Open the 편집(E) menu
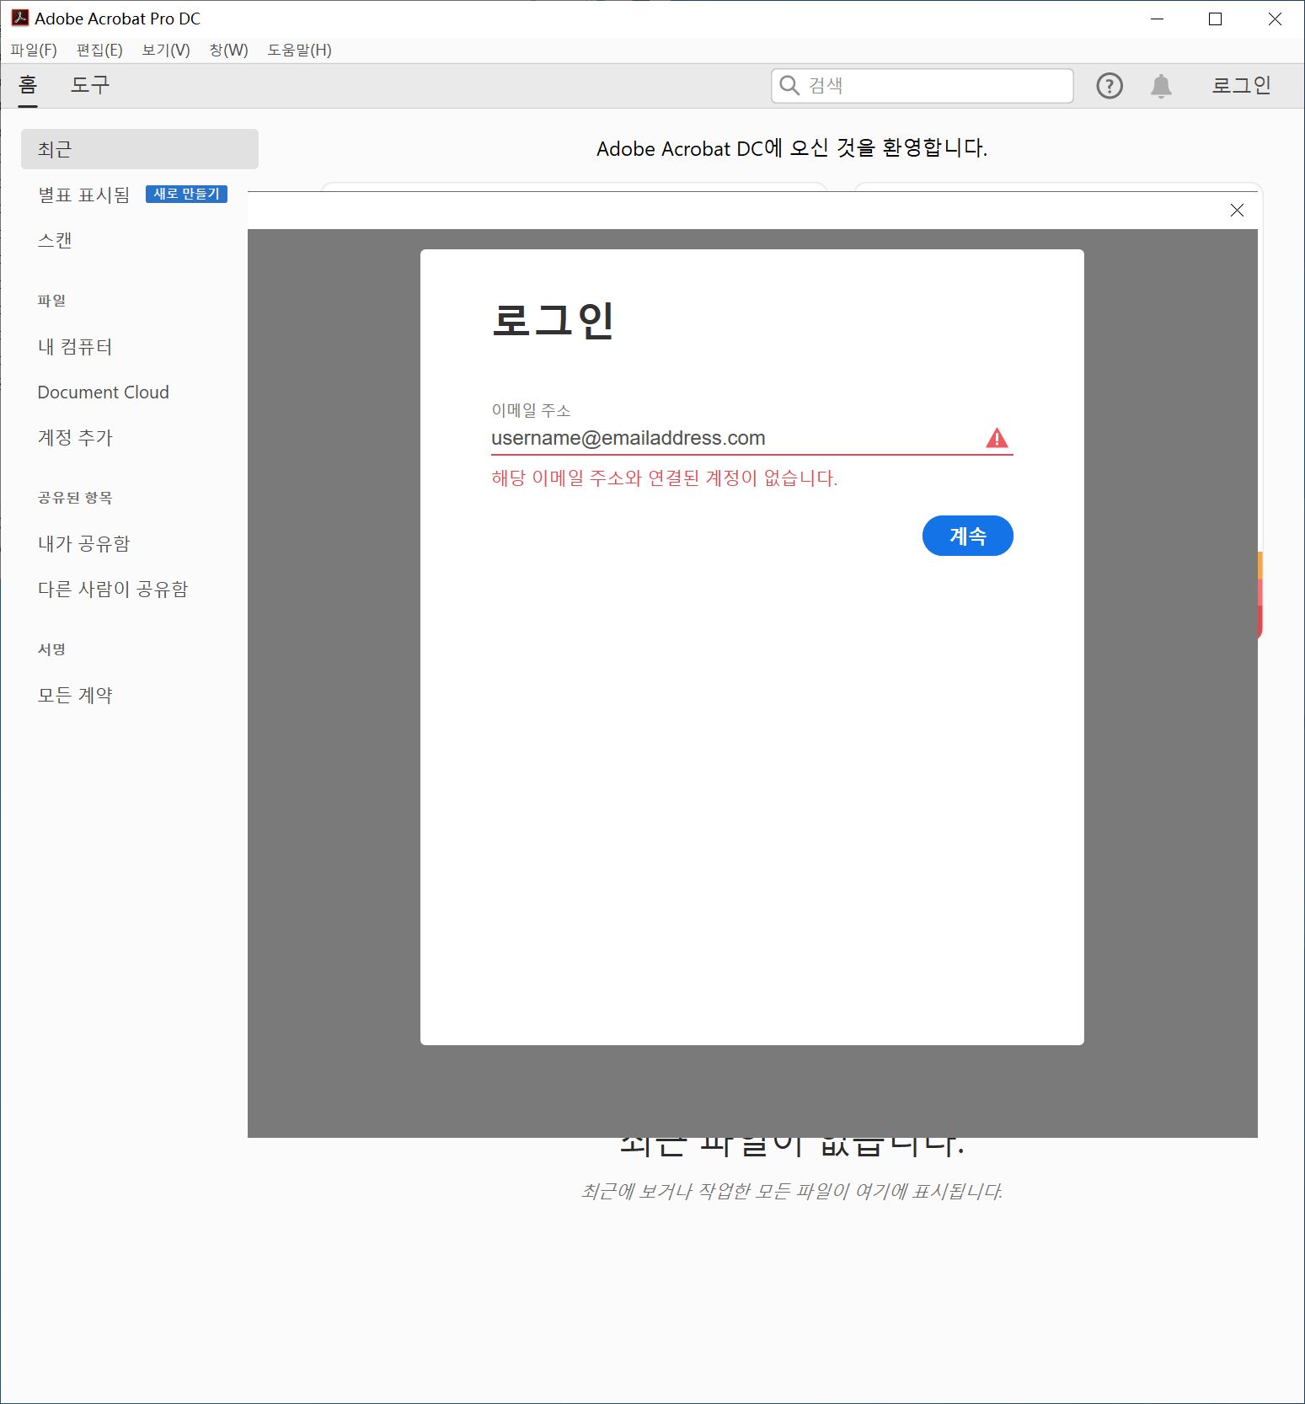Image resolution: width=1305 pixels, height=1404 pixels. pos(99,51)
